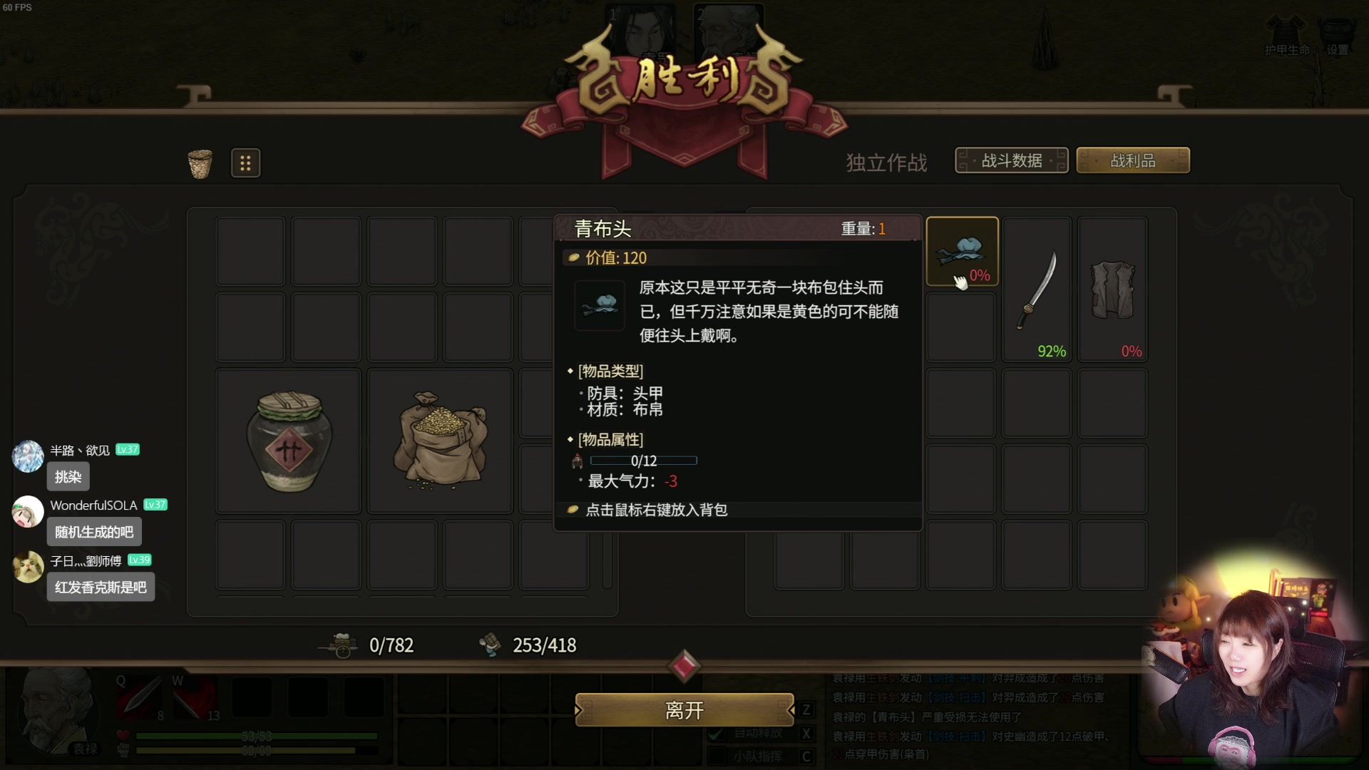1369x770 pixels.
Task: Select the curved saber loot item
Action: [x=1037, y=289]
